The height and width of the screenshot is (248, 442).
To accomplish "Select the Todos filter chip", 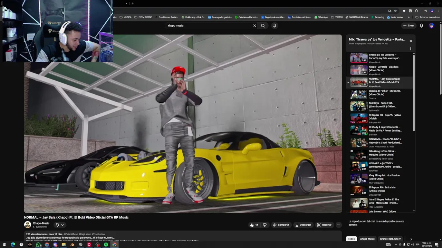I will pyautogui.click(x=351, y=239).
